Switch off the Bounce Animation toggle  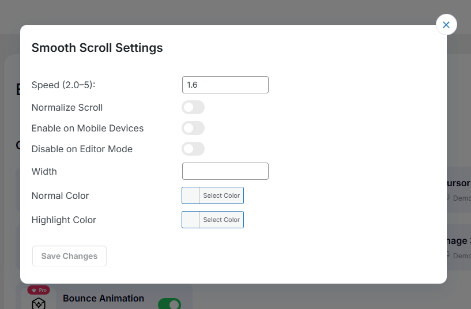click(x=169, y=303)
